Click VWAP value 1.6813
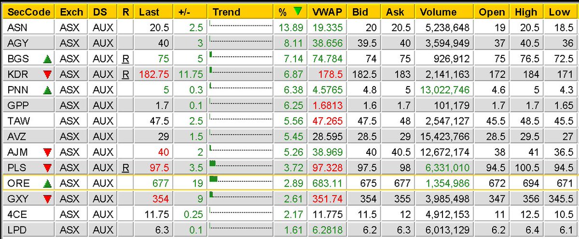The height and width of the screenshot is (239, 579). pos(328,106)
